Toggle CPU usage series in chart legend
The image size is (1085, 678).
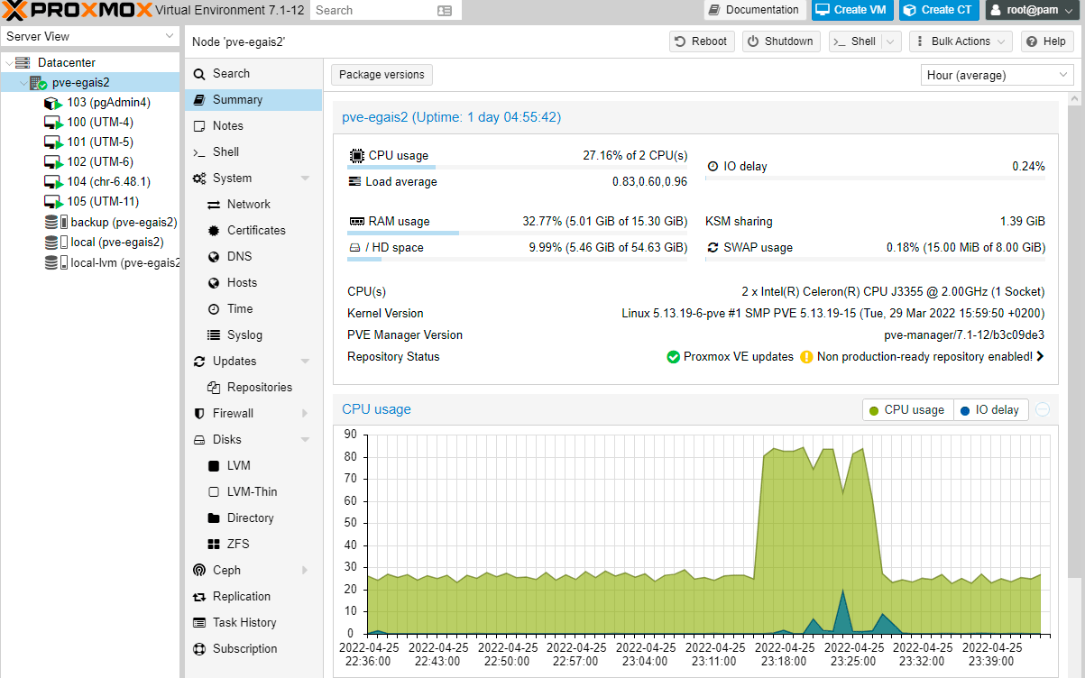(x=906, y=409)
